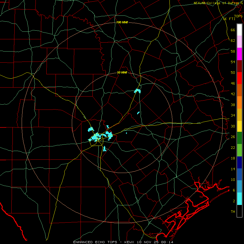This screenshot has height=244, width=244.
Task: Click the 14 legend value label
Action: (x=233, y=169)
